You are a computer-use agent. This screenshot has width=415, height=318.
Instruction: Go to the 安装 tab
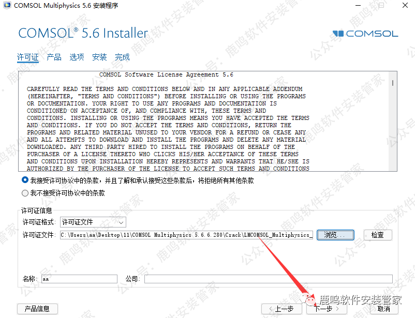(99, 57)
